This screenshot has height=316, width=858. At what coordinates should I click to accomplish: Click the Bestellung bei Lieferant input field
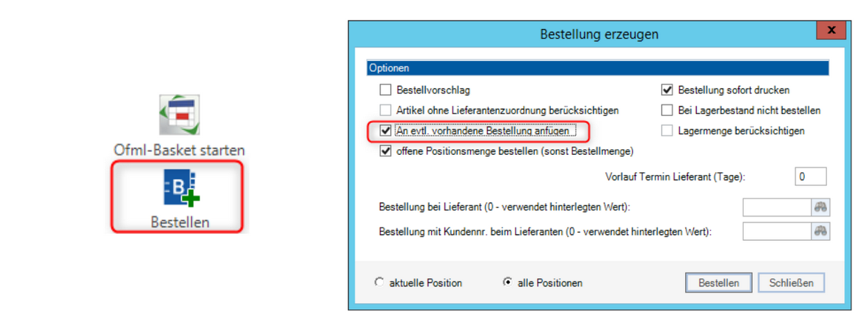(x=776, y=207)
